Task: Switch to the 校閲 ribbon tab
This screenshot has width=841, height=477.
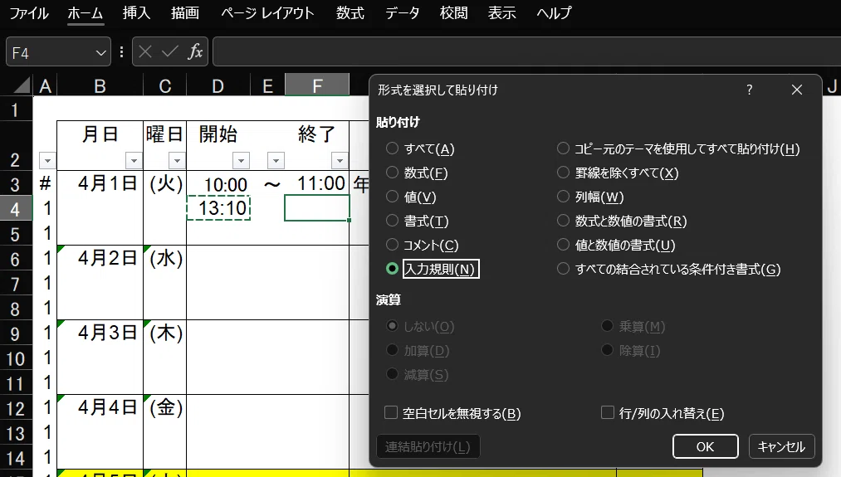Action: pos(454,13)
